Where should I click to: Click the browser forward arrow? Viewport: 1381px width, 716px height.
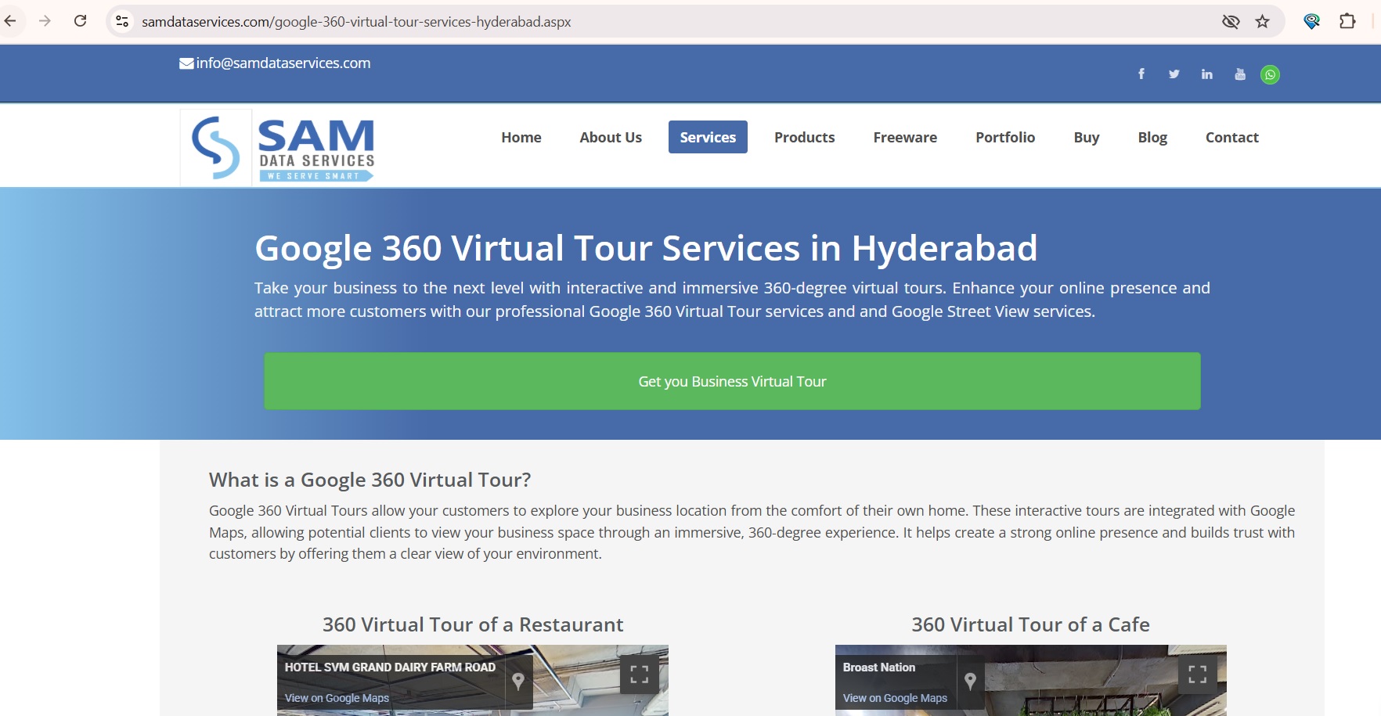[45, 21]
